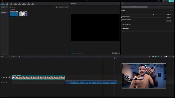Open the Reproductor panel menu

coord(118,4)
